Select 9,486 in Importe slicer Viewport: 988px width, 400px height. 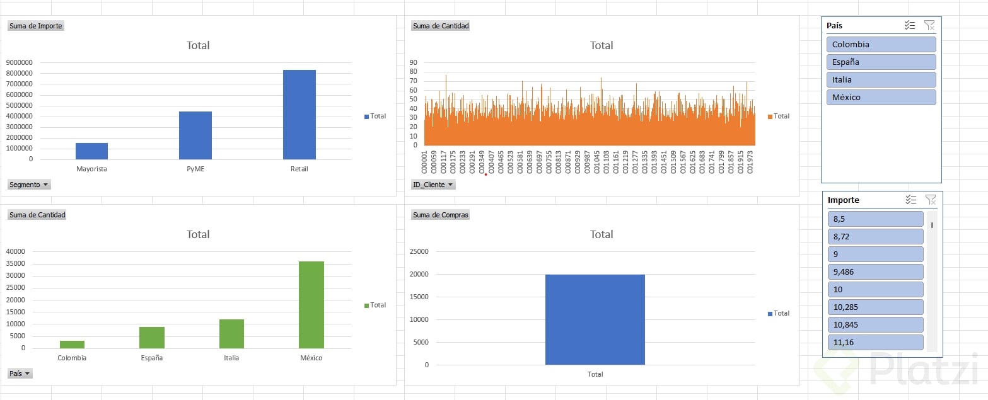coord(875,271)
